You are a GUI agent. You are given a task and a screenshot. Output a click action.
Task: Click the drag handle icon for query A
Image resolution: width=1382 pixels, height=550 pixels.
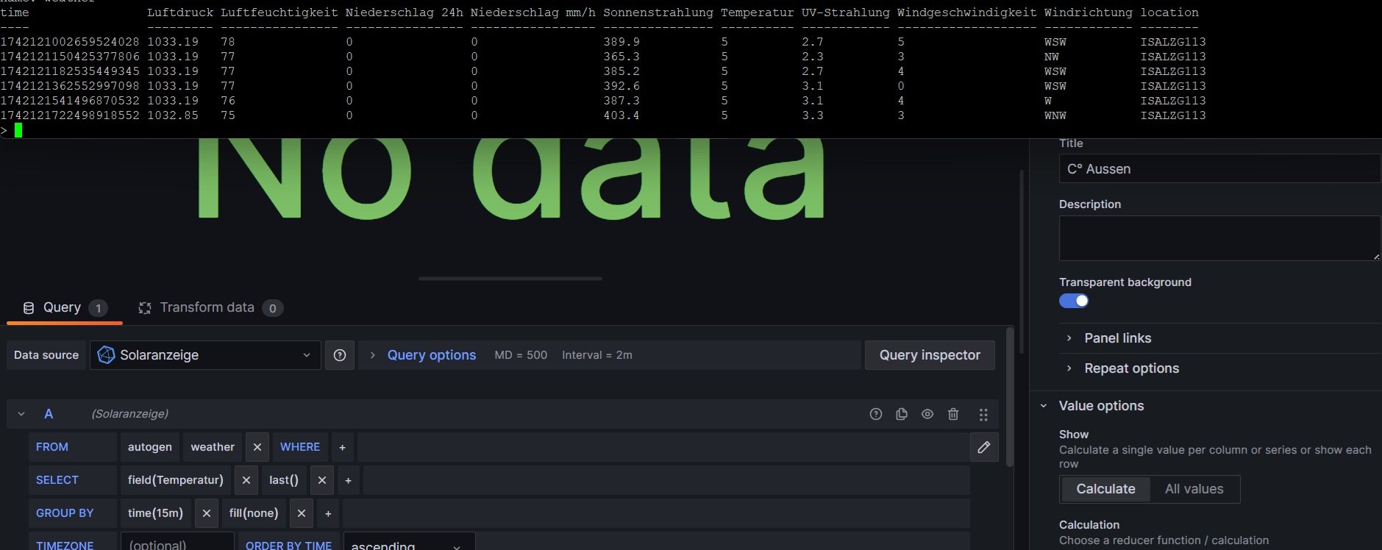tap(983, 415)
